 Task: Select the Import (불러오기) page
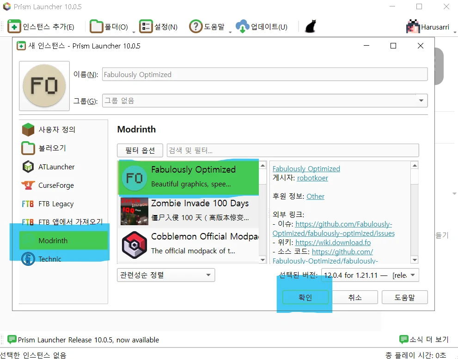(63, 148)
